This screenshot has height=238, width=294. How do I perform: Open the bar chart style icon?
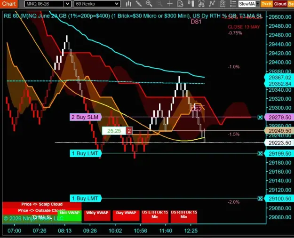tap(128, 4)
